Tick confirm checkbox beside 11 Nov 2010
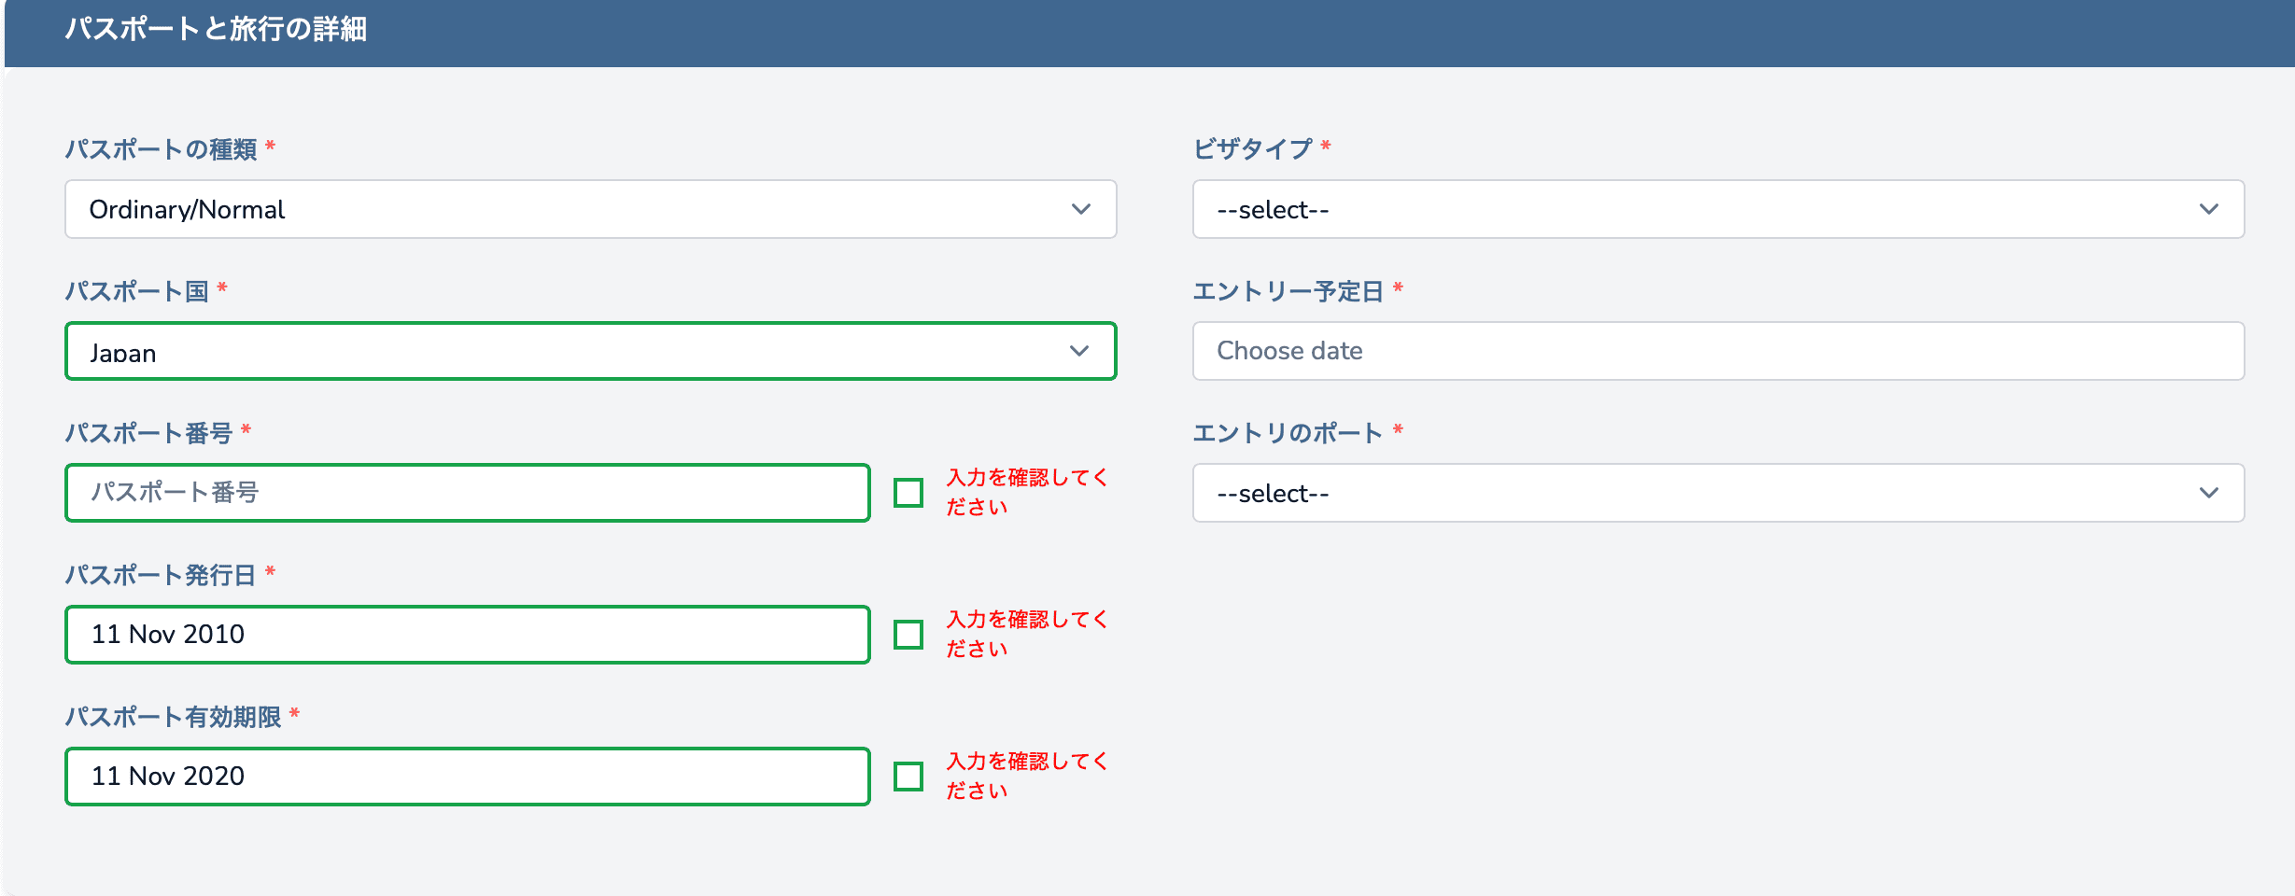Viewport: 2295px width, 896px height. pyautogui.click(x=908, y=635)
